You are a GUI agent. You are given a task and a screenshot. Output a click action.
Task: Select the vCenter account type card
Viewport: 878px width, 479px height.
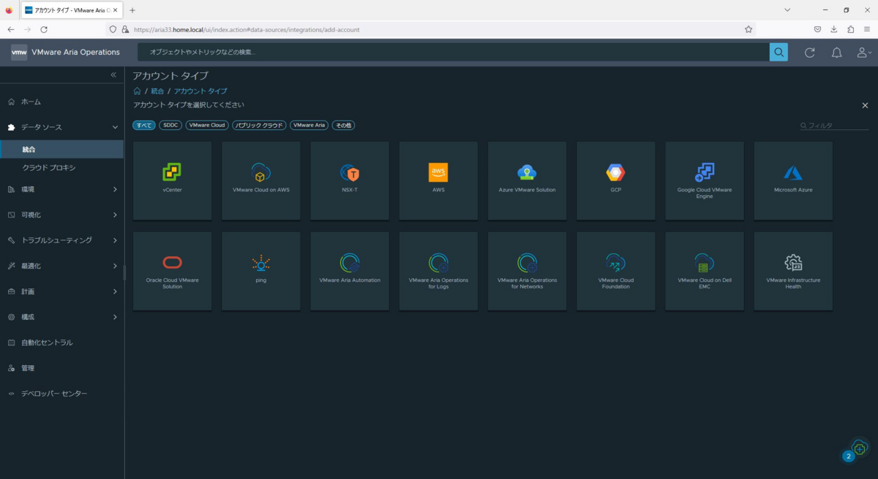[173, 180]
